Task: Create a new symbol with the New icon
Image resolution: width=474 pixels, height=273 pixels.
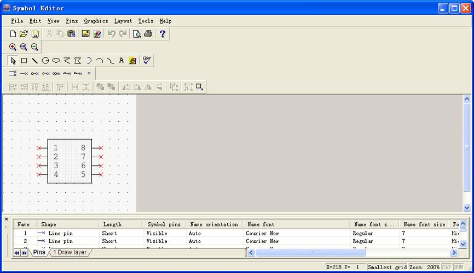Action: (x=13, y=34)
